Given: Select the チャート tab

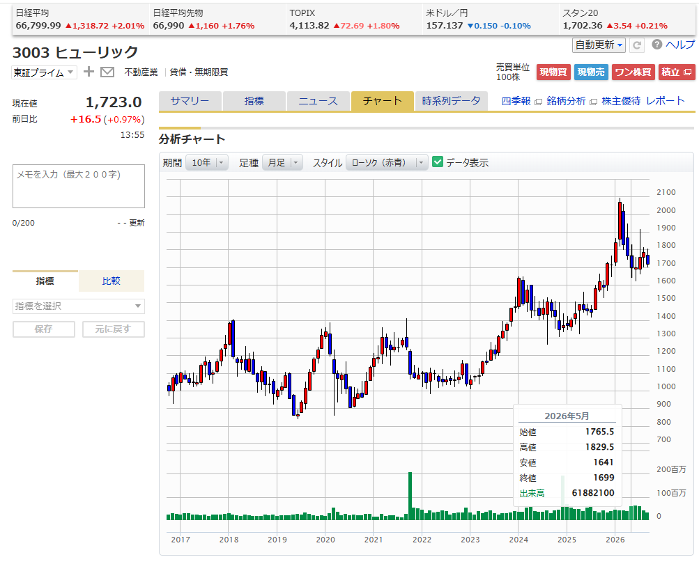Looking at the screenshot, I should (x=383, y=101).
